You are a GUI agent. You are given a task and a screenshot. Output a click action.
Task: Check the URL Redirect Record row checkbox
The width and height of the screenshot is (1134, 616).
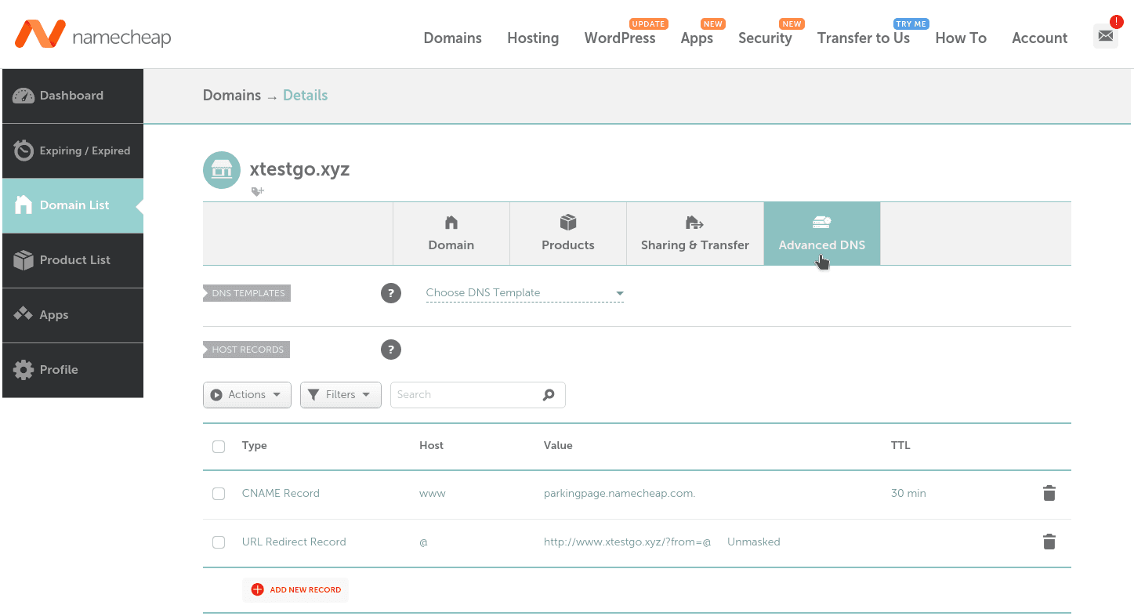click(219, 542)
